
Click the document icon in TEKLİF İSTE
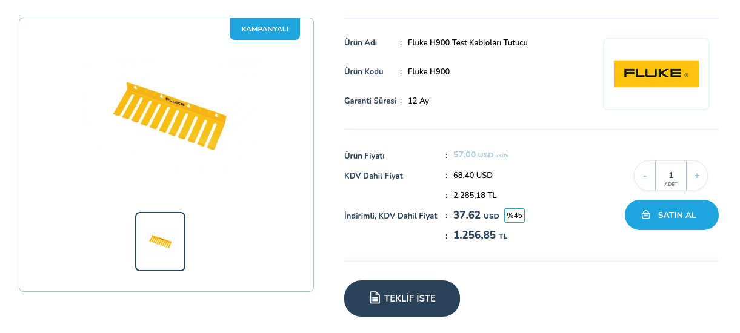tap(375, 298)
